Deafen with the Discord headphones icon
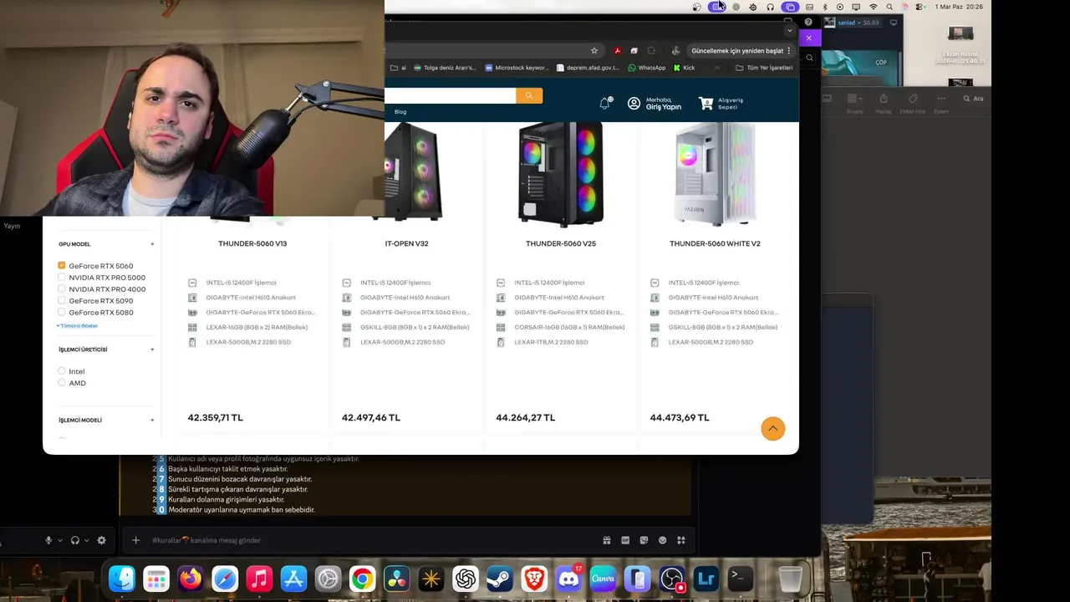The width and height of the screenshot is (1070, 602). click(75, 541)
